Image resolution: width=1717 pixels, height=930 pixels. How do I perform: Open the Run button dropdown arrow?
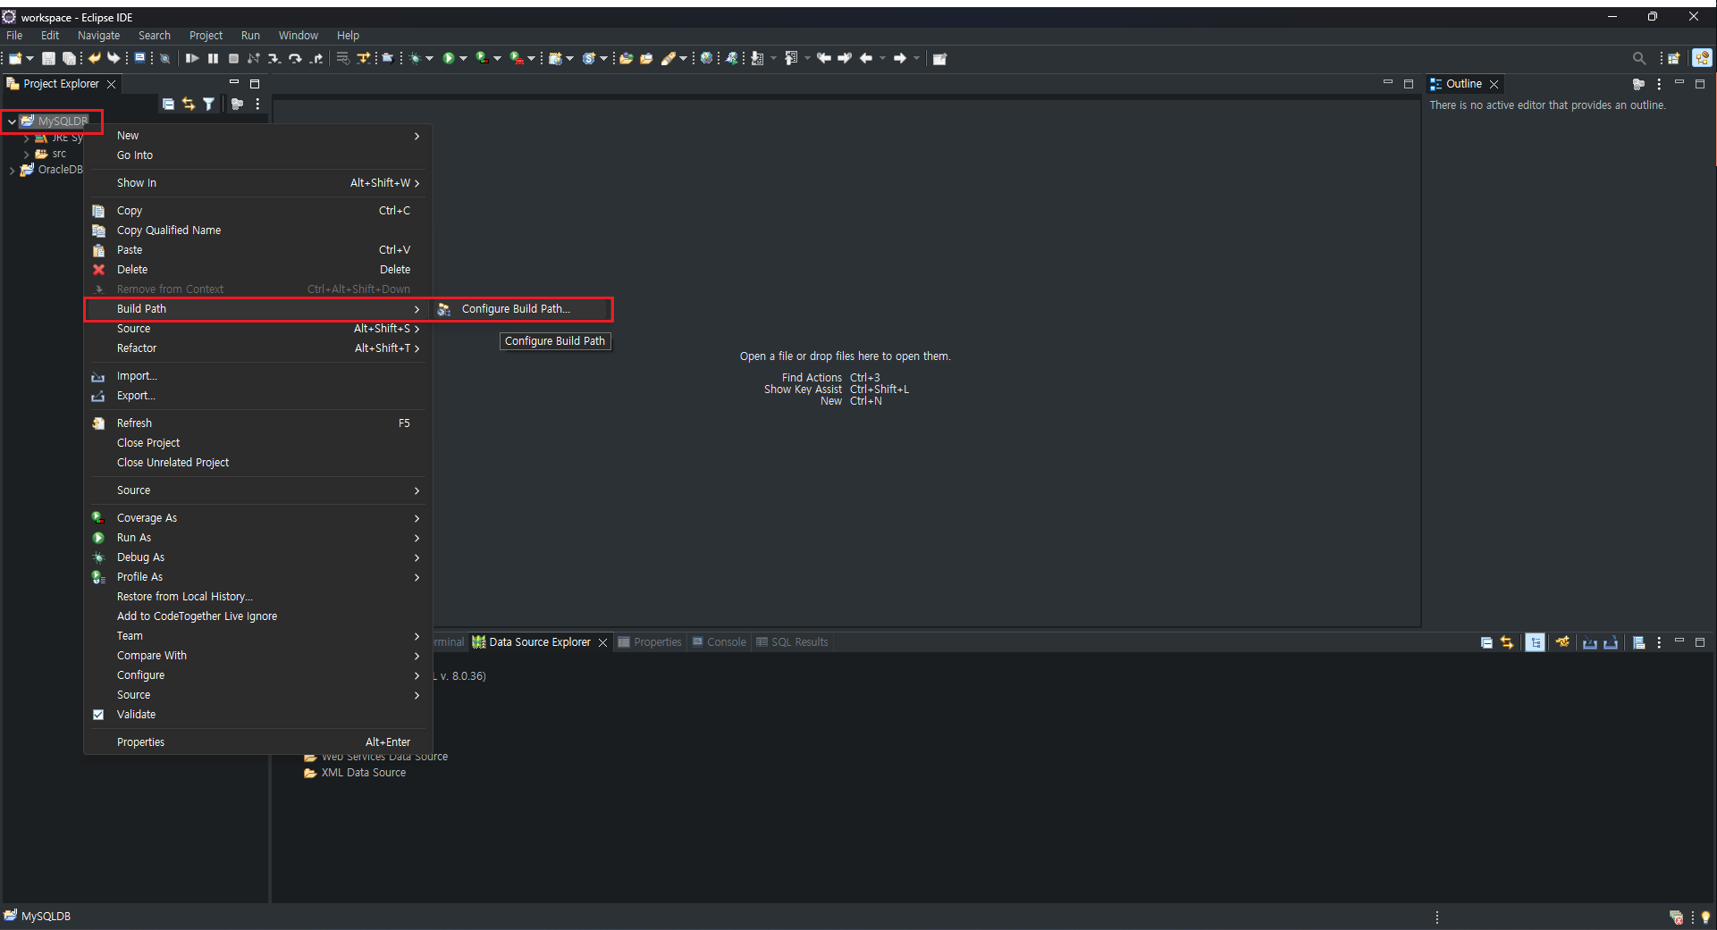click(x=463, y=58)
